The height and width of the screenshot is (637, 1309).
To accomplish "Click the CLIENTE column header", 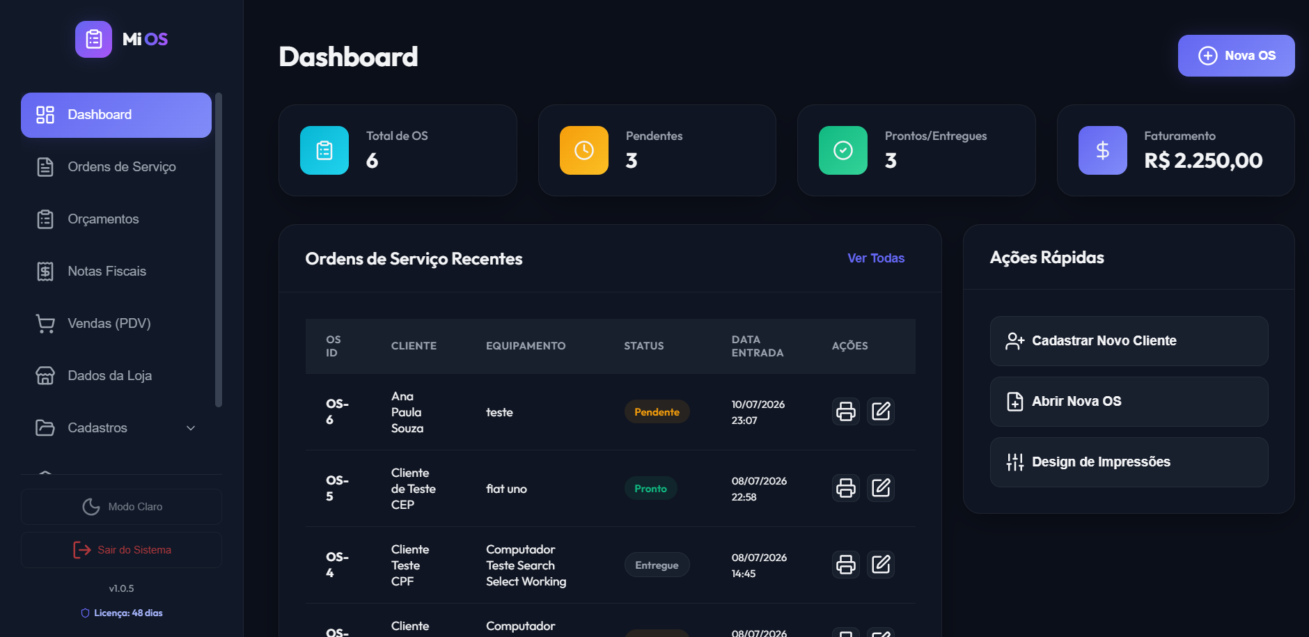I will pos(414,346).
